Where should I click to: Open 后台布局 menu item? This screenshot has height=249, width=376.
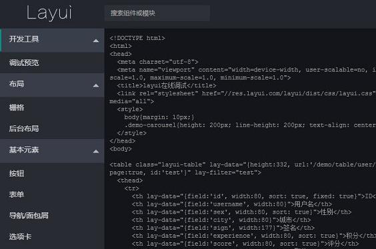(52, 128)
